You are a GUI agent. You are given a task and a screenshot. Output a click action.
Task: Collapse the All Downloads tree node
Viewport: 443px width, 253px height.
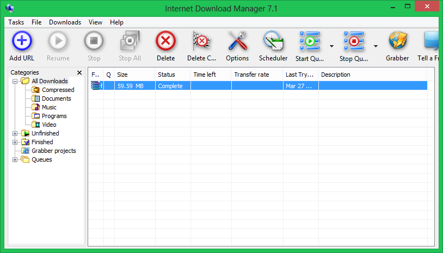15,81
